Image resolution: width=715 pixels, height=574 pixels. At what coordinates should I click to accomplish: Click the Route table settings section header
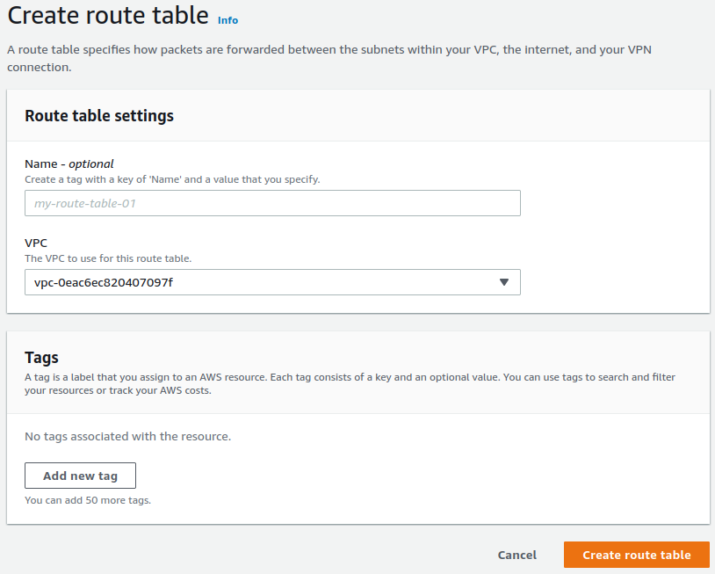(99, 116)
